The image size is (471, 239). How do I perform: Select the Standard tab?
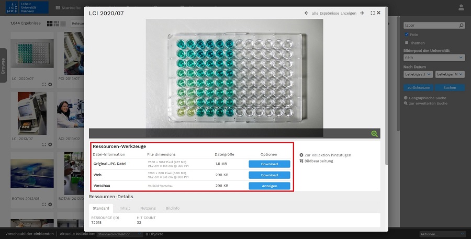click(101, 208)
